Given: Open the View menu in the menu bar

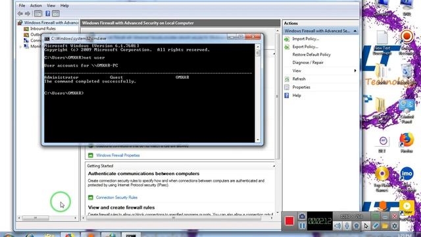Looking at the screenshot, I should [x=51, y=6].
